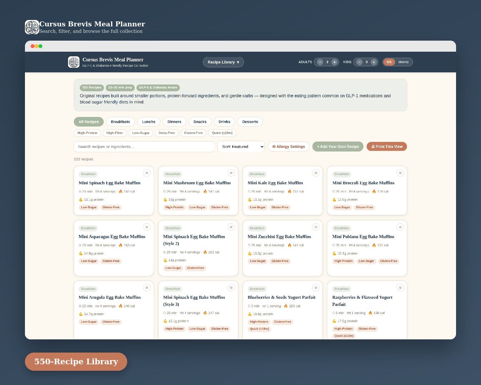Image resolution: width=481 pixels, height=385 pixels.
Task: Enable the Dairy-Free filter chip
Action: coord(167,133)
